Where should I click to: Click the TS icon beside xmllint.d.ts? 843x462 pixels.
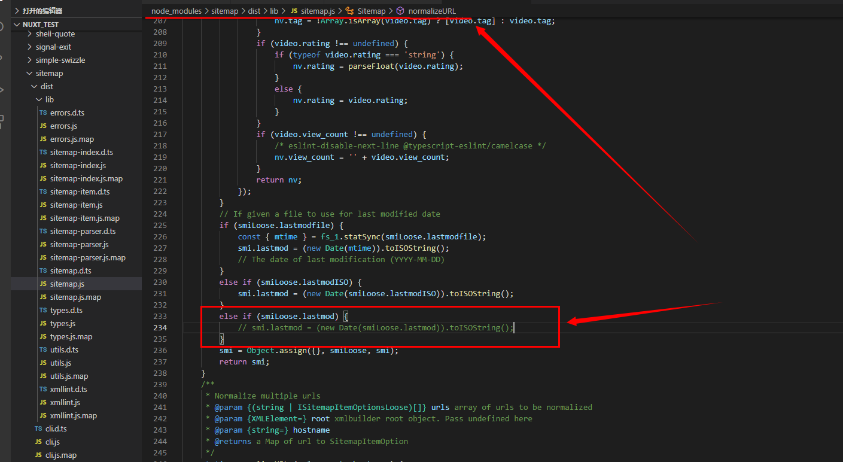point(43,390)
